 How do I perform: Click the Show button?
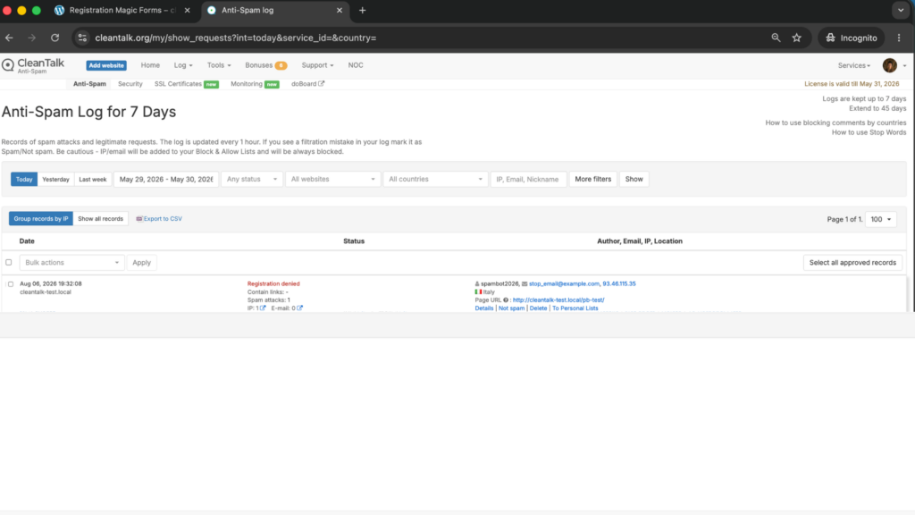(634, 179)
